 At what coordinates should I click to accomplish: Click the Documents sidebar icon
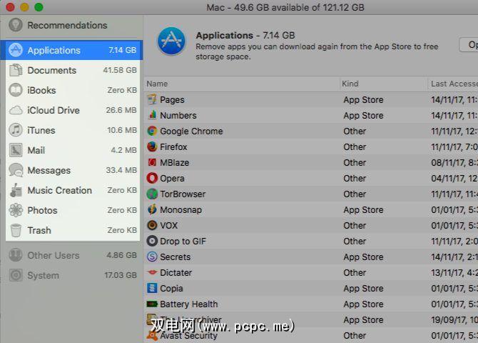pos(16,70)
